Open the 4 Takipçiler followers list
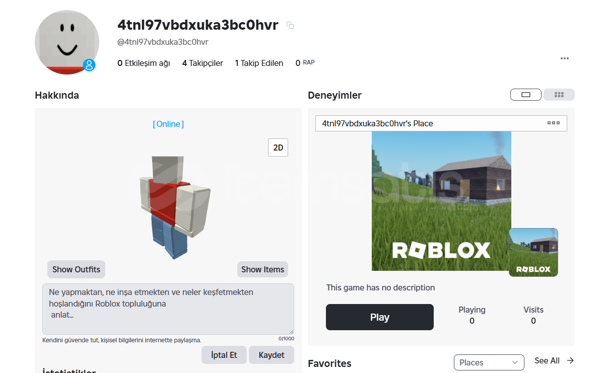 (x=203, y=63)
